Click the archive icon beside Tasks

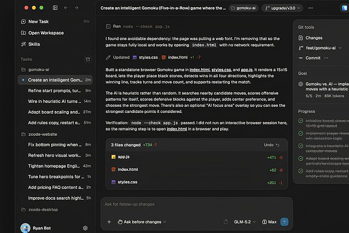88,59
